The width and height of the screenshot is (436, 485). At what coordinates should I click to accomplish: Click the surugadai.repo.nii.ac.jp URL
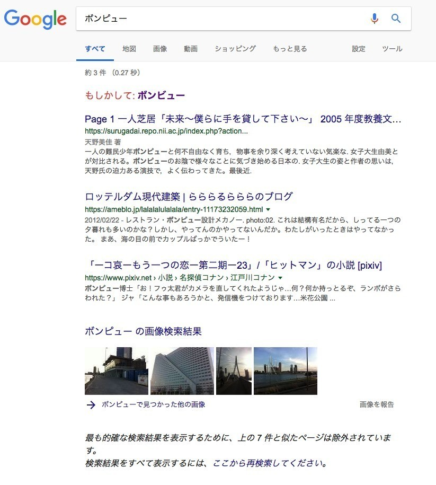click(166, 131)
